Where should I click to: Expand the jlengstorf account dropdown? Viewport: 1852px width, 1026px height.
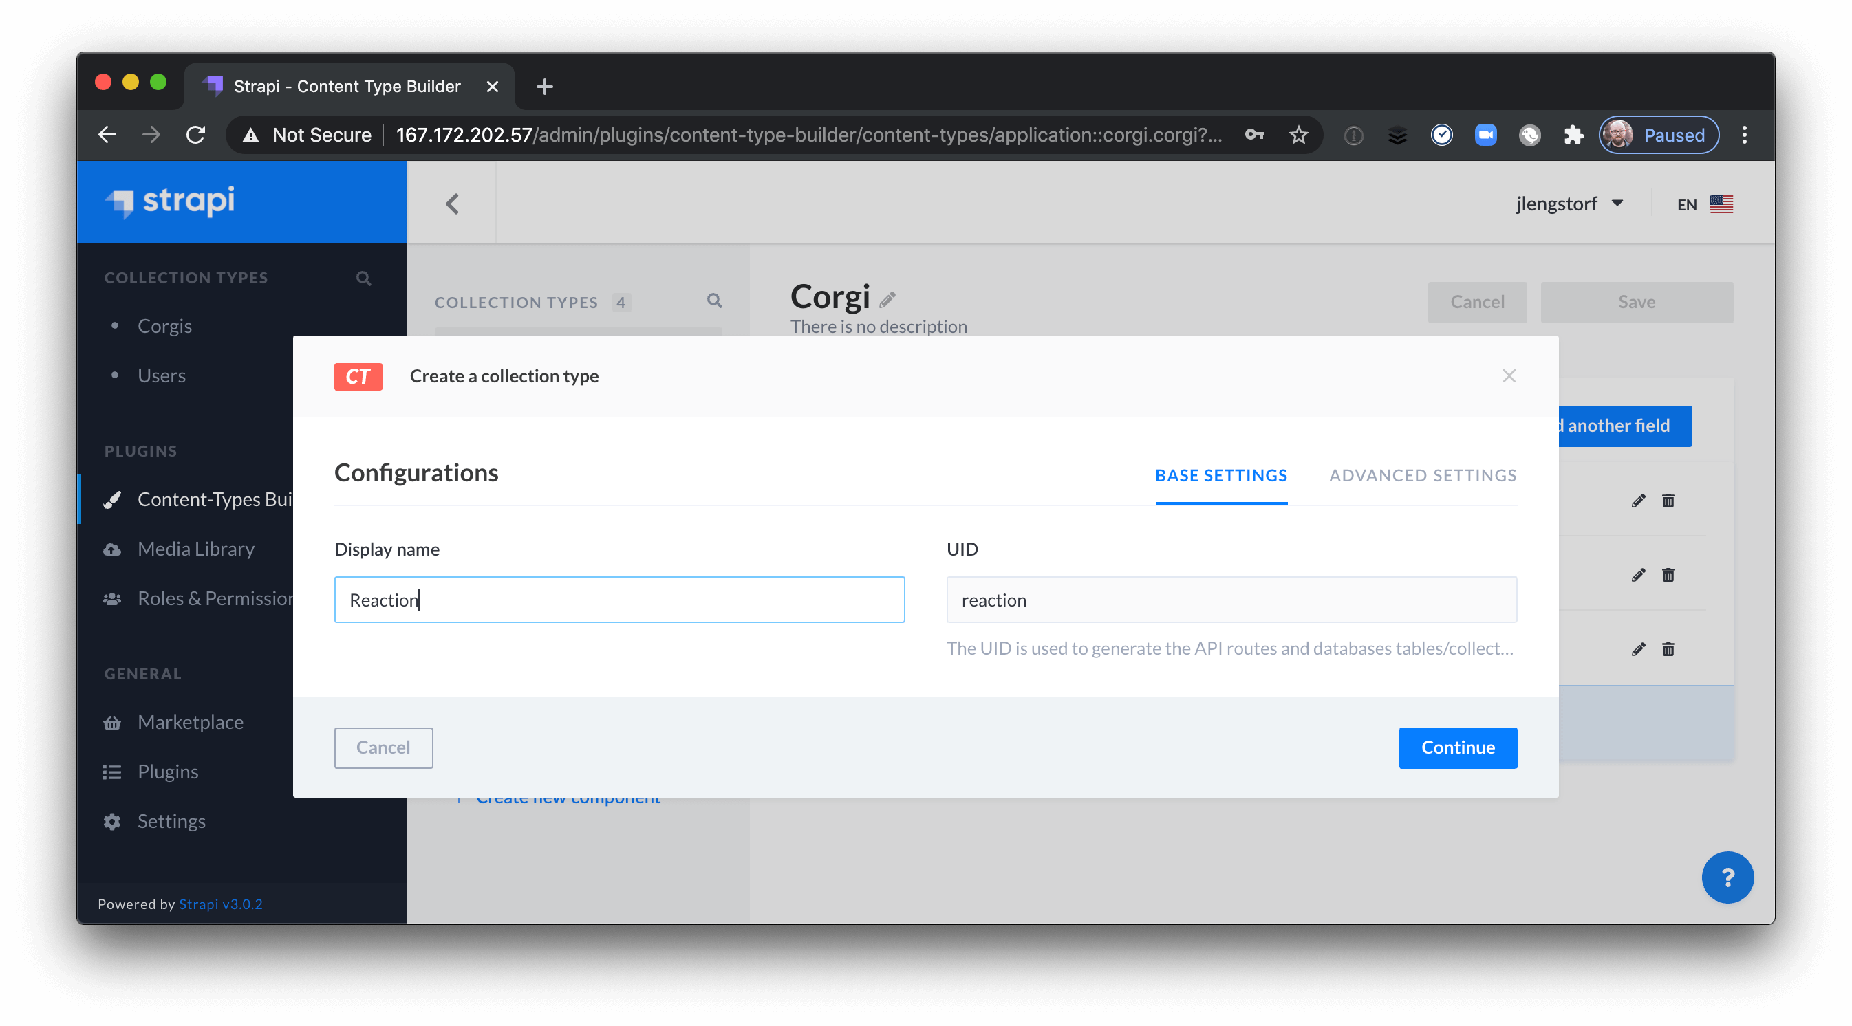click(1571, 204)
